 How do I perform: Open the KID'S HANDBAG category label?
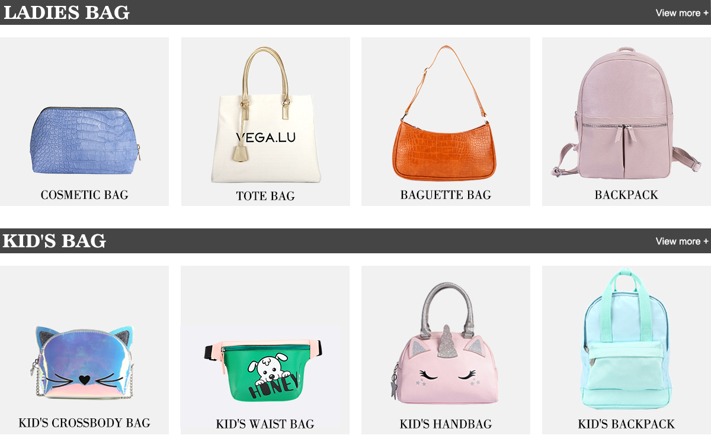coord(446,424)
